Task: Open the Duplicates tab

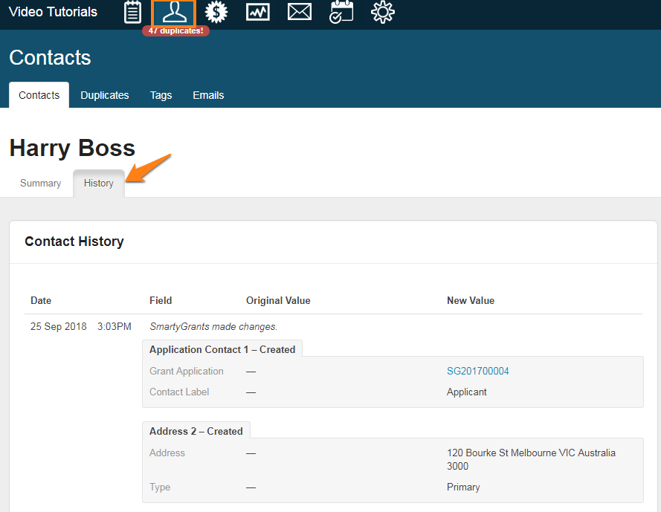Action: pyautogui.click(x=105, y=95)
